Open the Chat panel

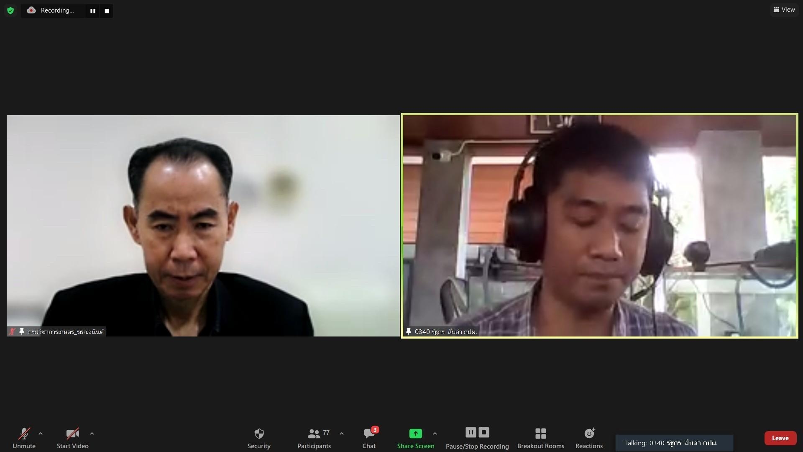[x=369, y=438]
